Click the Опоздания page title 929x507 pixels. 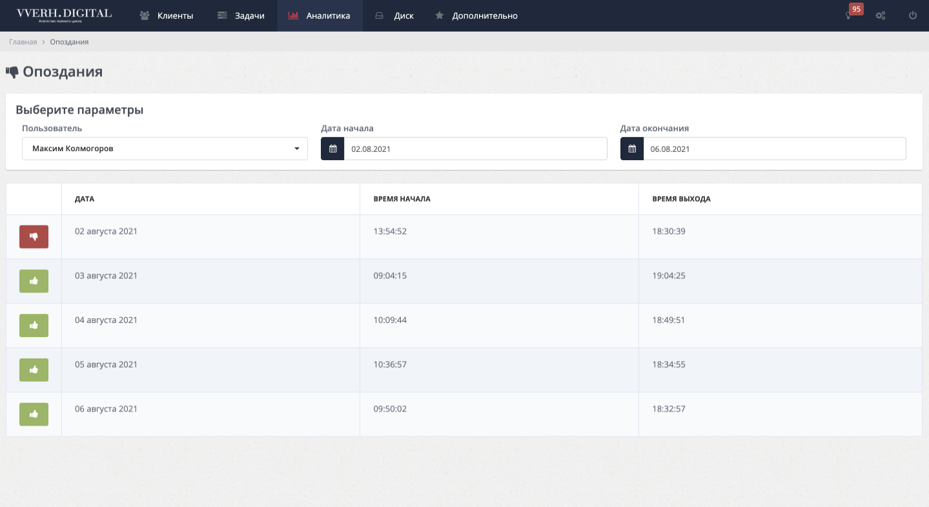click(x=63, y=72)
